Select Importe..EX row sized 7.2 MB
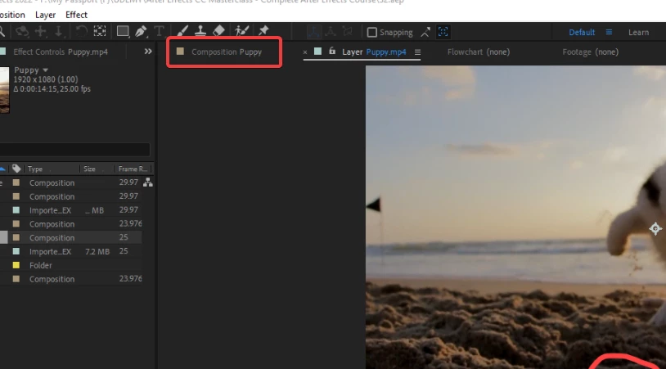The width and height of the screenshot is (666, 369). (x=71, y=251)
